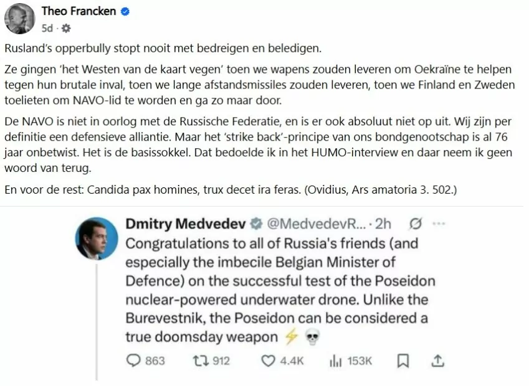
Task: Click the Dmitry Medvedev display name
Action: [x=186, y=224]
